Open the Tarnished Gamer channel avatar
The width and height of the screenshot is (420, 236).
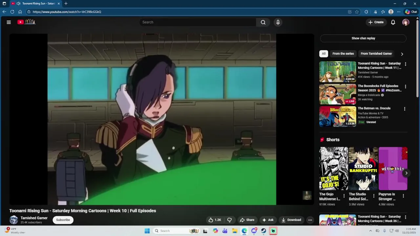14,220
